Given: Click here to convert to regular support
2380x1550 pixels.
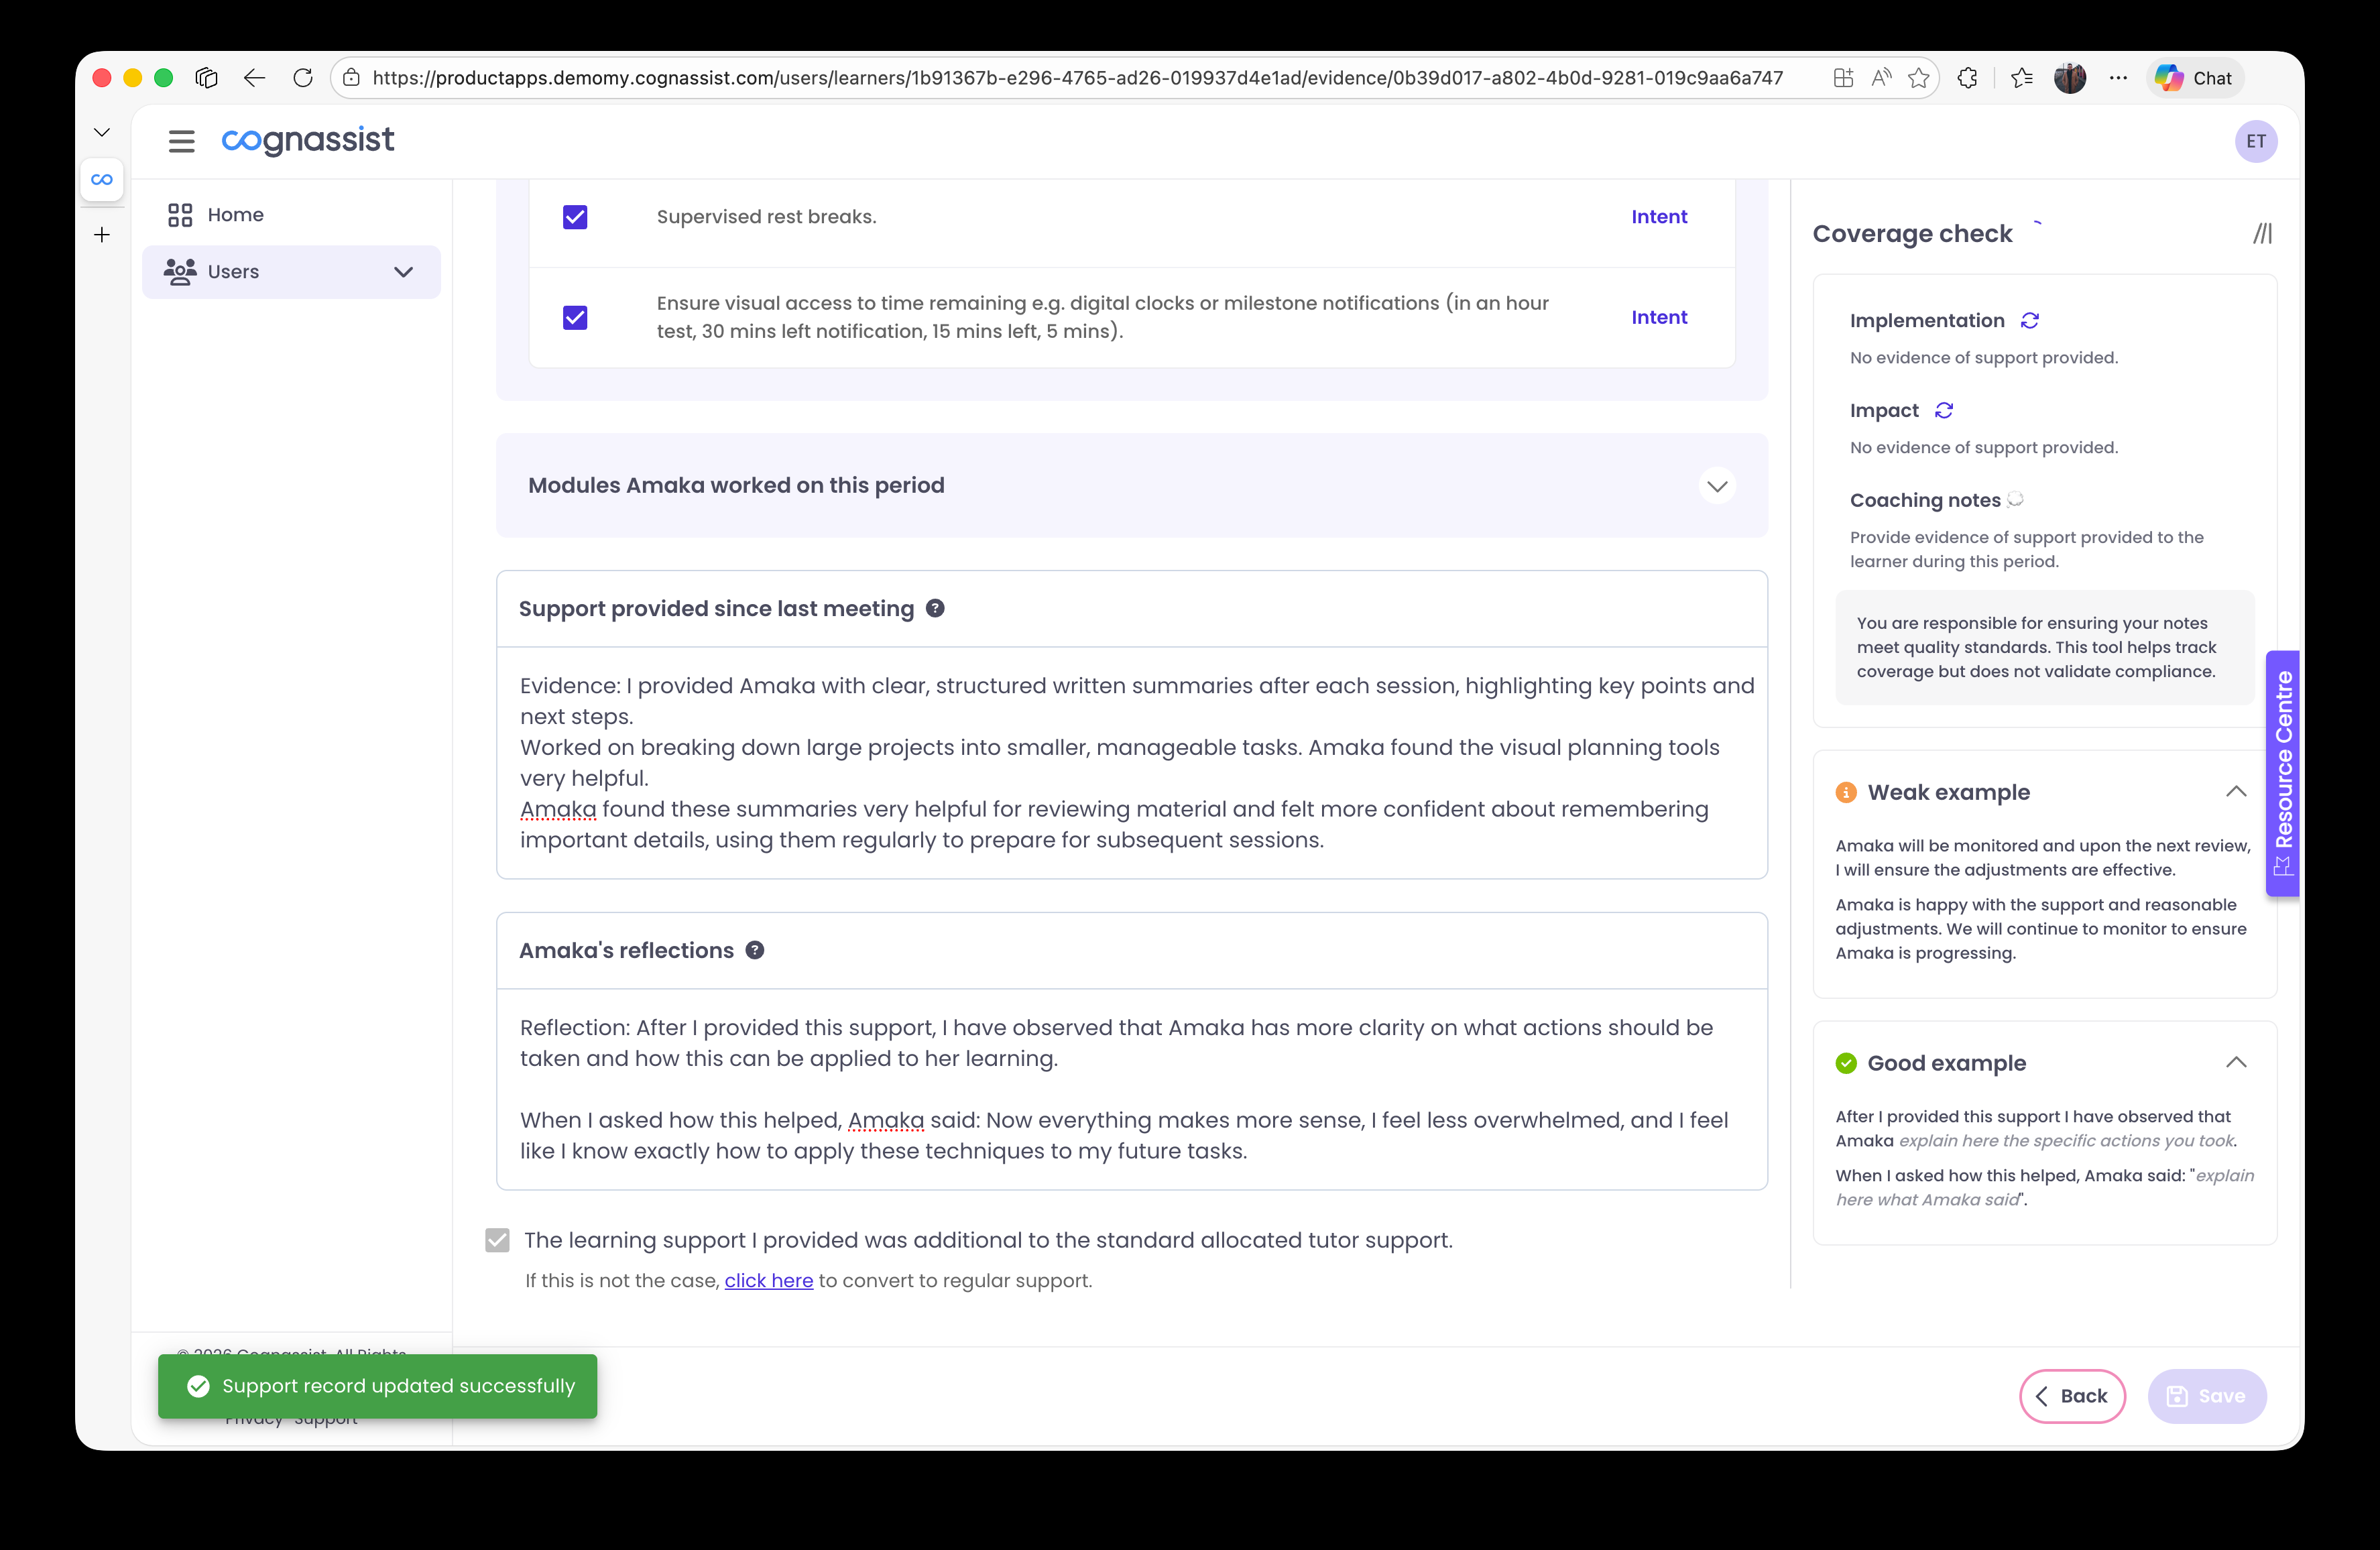Looking at the screenshot, I should coord(768,1281).
